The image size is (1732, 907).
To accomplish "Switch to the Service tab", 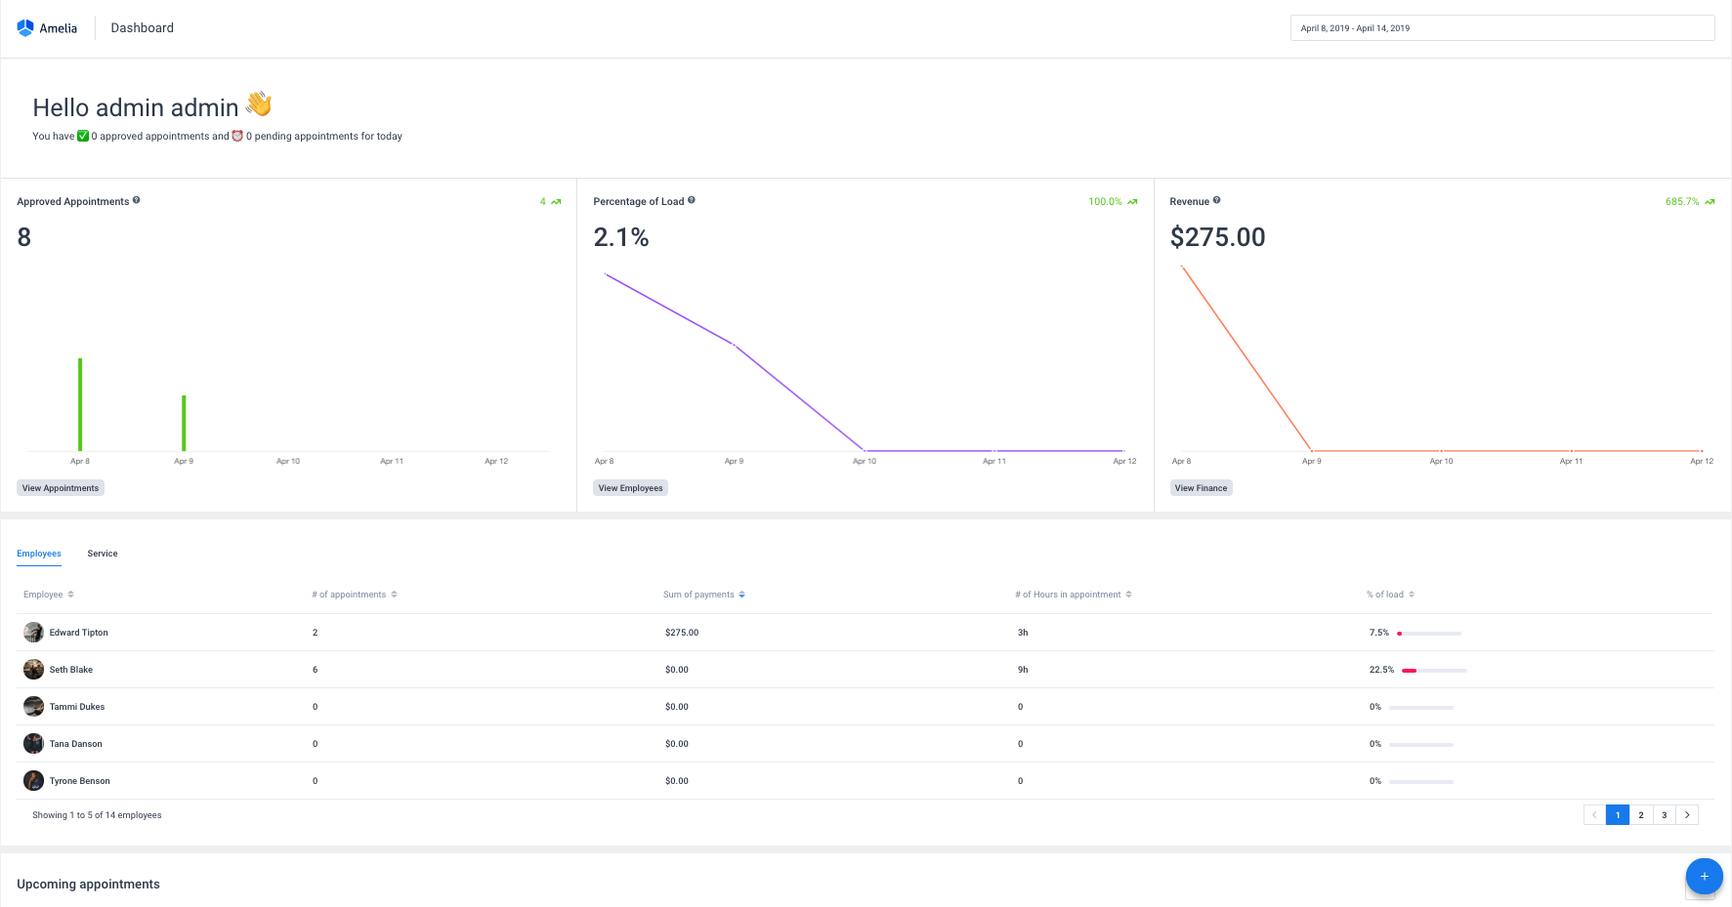I will pos(102,553).
